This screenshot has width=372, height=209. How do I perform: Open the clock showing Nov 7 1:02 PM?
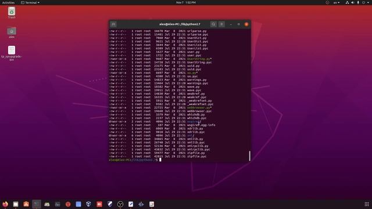[186, 2]
